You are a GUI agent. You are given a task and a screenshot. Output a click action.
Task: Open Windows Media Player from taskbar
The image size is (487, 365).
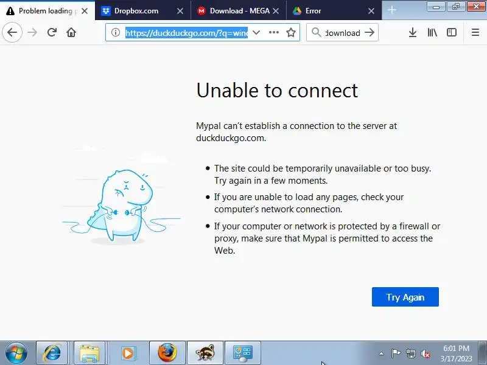point(127,353)
